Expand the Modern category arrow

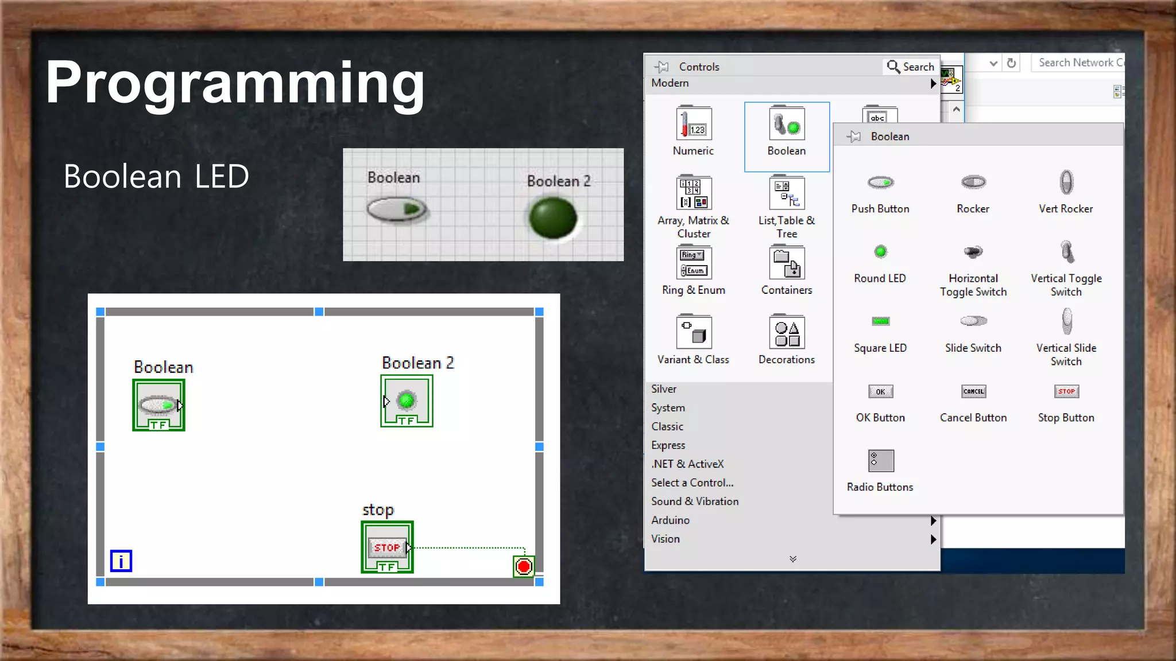[x=933, y=84]
